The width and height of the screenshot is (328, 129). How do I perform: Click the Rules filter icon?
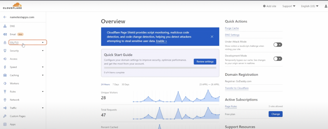[5, 91]
